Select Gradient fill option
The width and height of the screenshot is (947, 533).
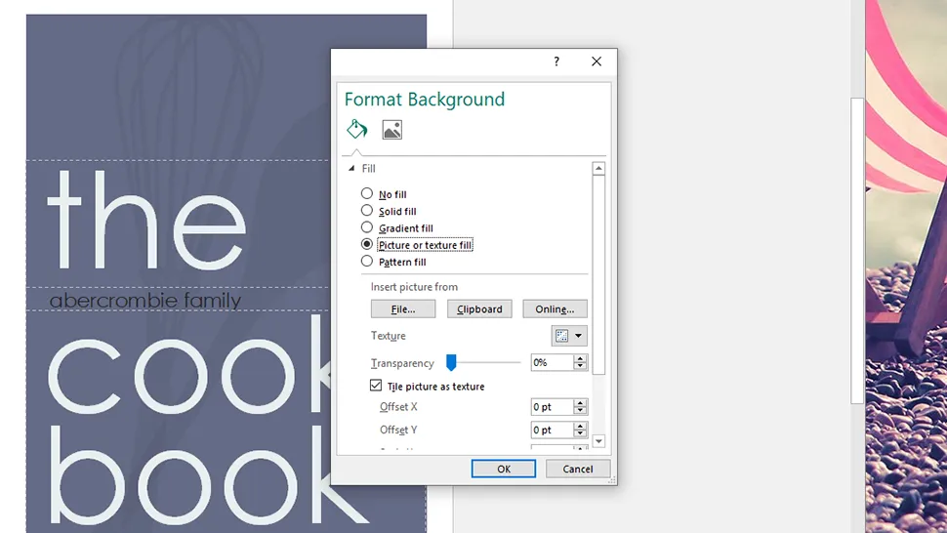point(367,227)
